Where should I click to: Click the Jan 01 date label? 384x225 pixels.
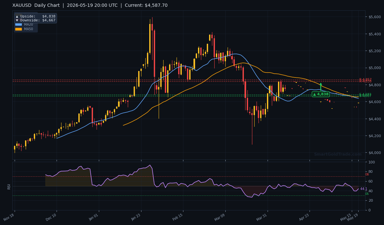(94, 217)
